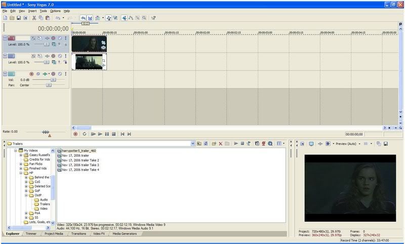This screenshot has height=244, width=405.
Task: Switch to the Media Generators tab
Action: tap(125, 234)
